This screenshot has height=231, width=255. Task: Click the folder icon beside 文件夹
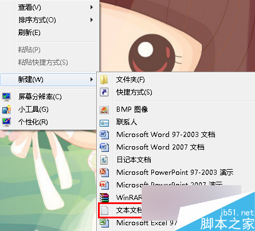104,80
